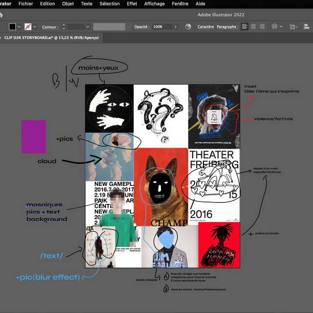The height and width of the screenshot is (313, 313).
Task: Click the transform box icon
Action: tap(292, 26)
